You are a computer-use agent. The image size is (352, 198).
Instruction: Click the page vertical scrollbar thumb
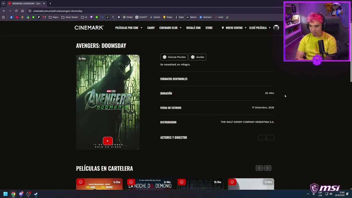[351, 52]
